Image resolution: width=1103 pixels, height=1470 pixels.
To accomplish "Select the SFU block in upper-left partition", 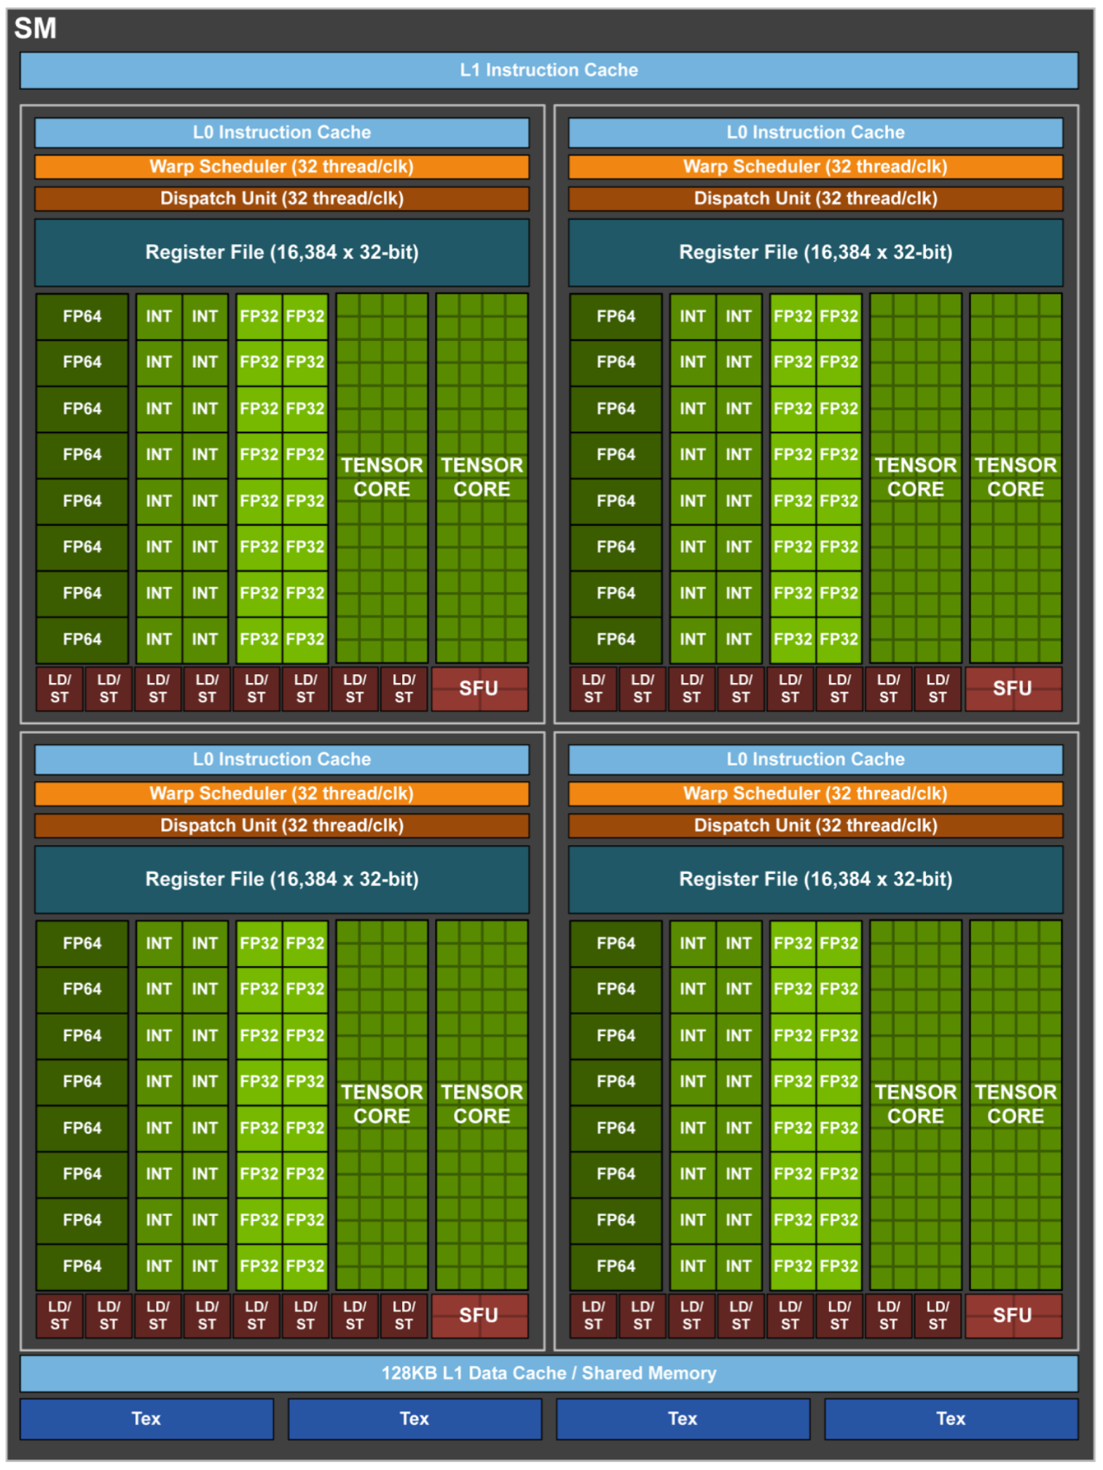I will click(479, 689).
